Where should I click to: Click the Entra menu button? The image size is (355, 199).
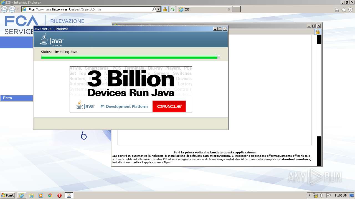tap(16, 98)
